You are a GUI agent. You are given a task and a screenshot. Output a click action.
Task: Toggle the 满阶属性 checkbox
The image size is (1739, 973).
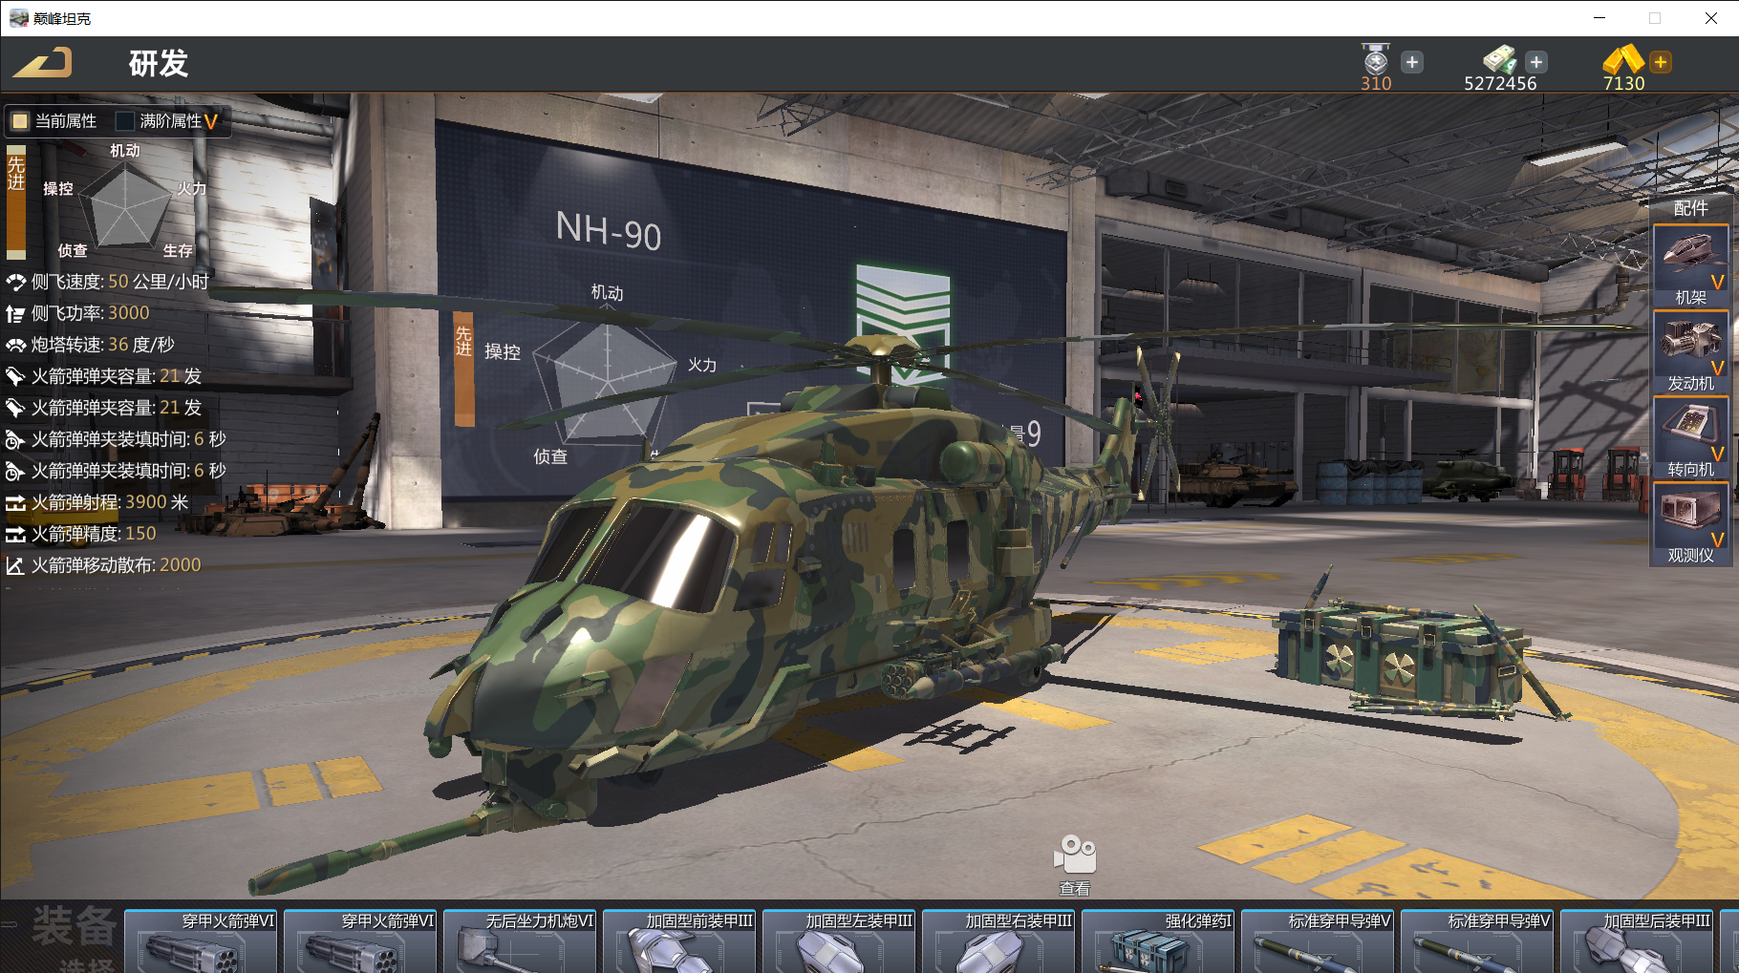click(124, 121)
